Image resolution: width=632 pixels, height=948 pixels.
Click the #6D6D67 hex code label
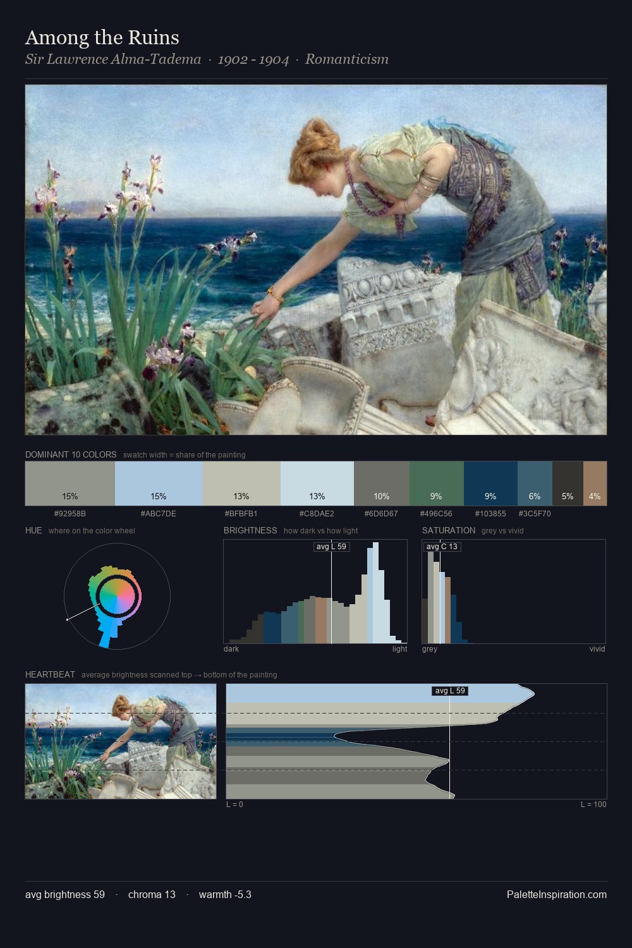pyautogui.click(x=382, y=514)
